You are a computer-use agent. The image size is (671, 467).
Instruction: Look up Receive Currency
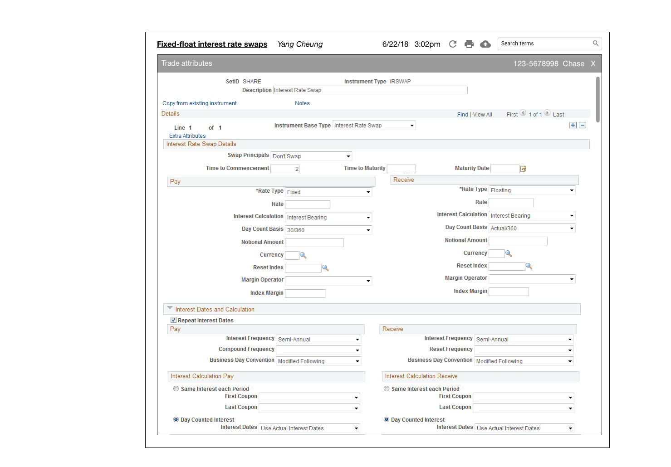click(509, 253)
